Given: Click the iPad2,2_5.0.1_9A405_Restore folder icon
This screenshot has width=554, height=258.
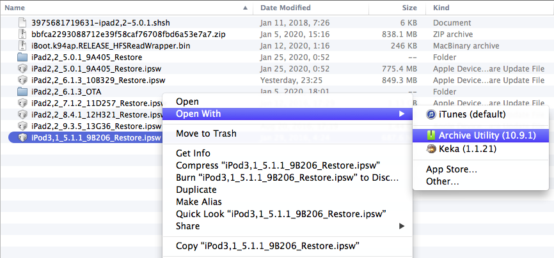Looking at the screenshot, I should 22,57.
